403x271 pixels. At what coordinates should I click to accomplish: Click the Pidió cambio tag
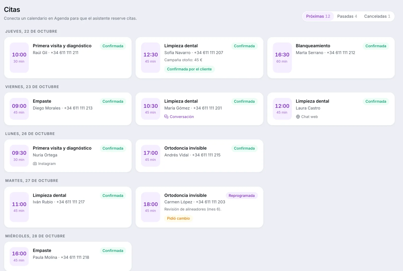point(178,218)
